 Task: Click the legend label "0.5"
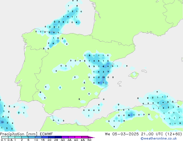[10, 140]
